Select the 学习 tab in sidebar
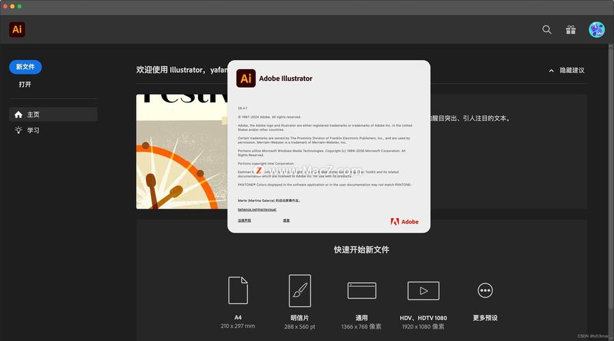This screenshot has height=341, width=614. [x=53, y=130]
